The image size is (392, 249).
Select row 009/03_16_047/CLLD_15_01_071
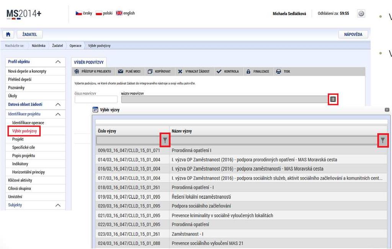click(x=241, y=150)
